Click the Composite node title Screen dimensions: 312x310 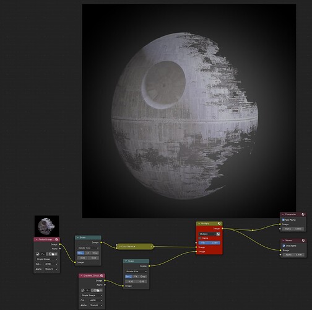tap(290, 215)
